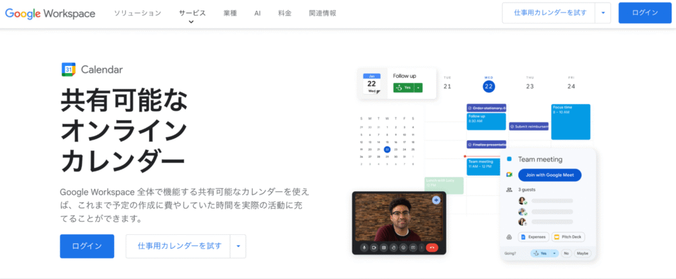Select Maybe for the Going? response
This screenshot has height=279, width=676.
[582, 253]
